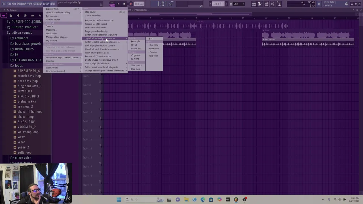Click the plus button next to pattern selector

(226, 4)
